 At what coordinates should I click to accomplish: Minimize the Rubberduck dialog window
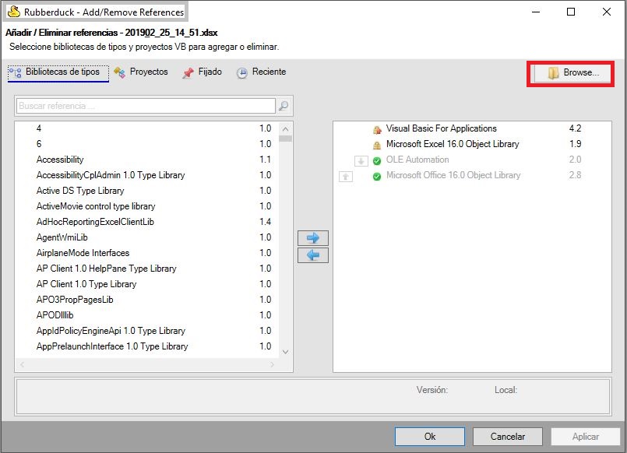[536, 12]
